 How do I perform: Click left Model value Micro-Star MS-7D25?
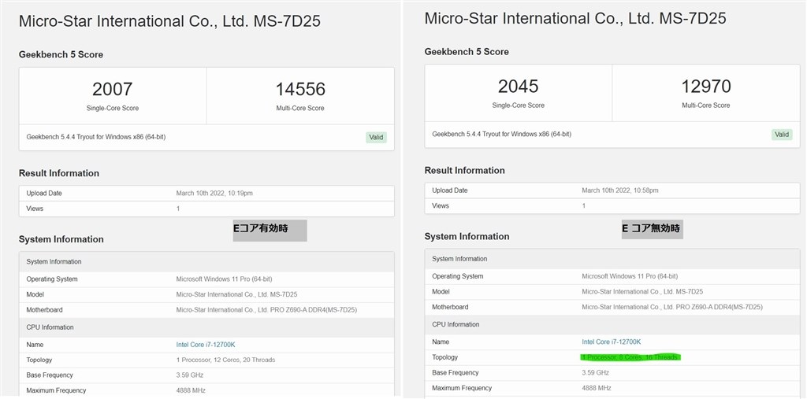[x=236, y=294]
